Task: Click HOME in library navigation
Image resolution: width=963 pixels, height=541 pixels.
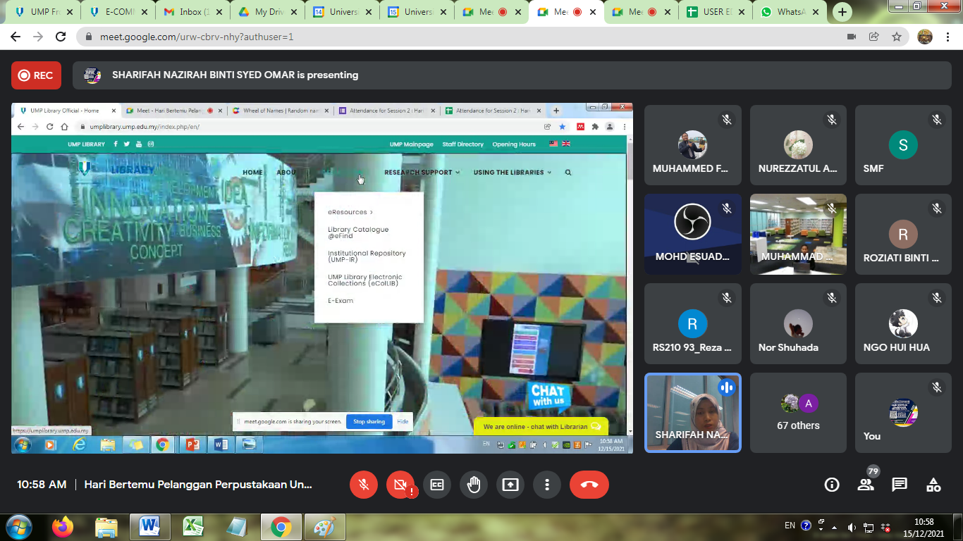Action: 252,173
